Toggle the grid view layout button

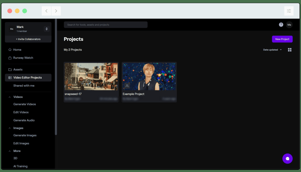pos(290,50)
